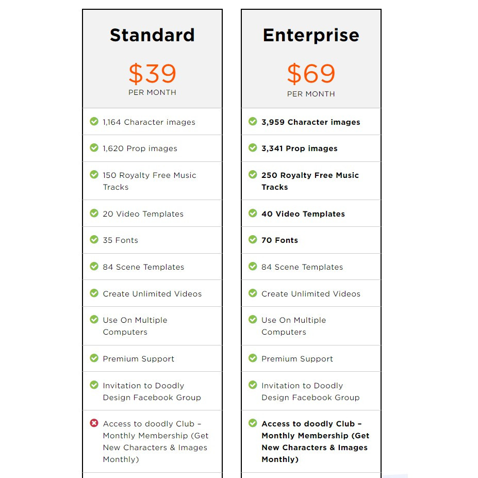Screen dimensions: 478x478
Task: Click "150 Royalty Free Music Tracks" text
Action: (149, 181)
